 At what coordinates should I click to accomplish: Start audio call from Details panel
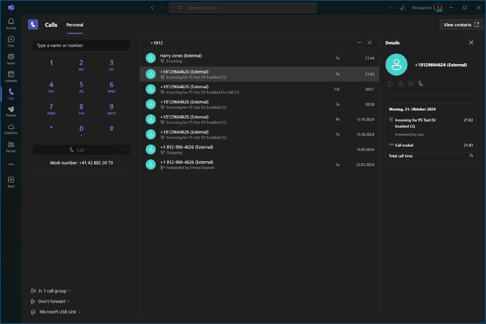click(x=421, y=83)
